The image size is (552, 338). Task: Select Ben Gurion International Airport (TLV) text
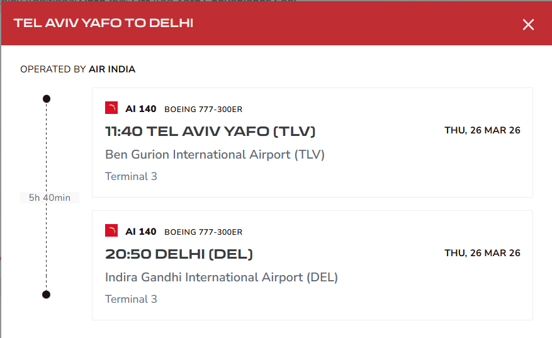pos(215,154)
